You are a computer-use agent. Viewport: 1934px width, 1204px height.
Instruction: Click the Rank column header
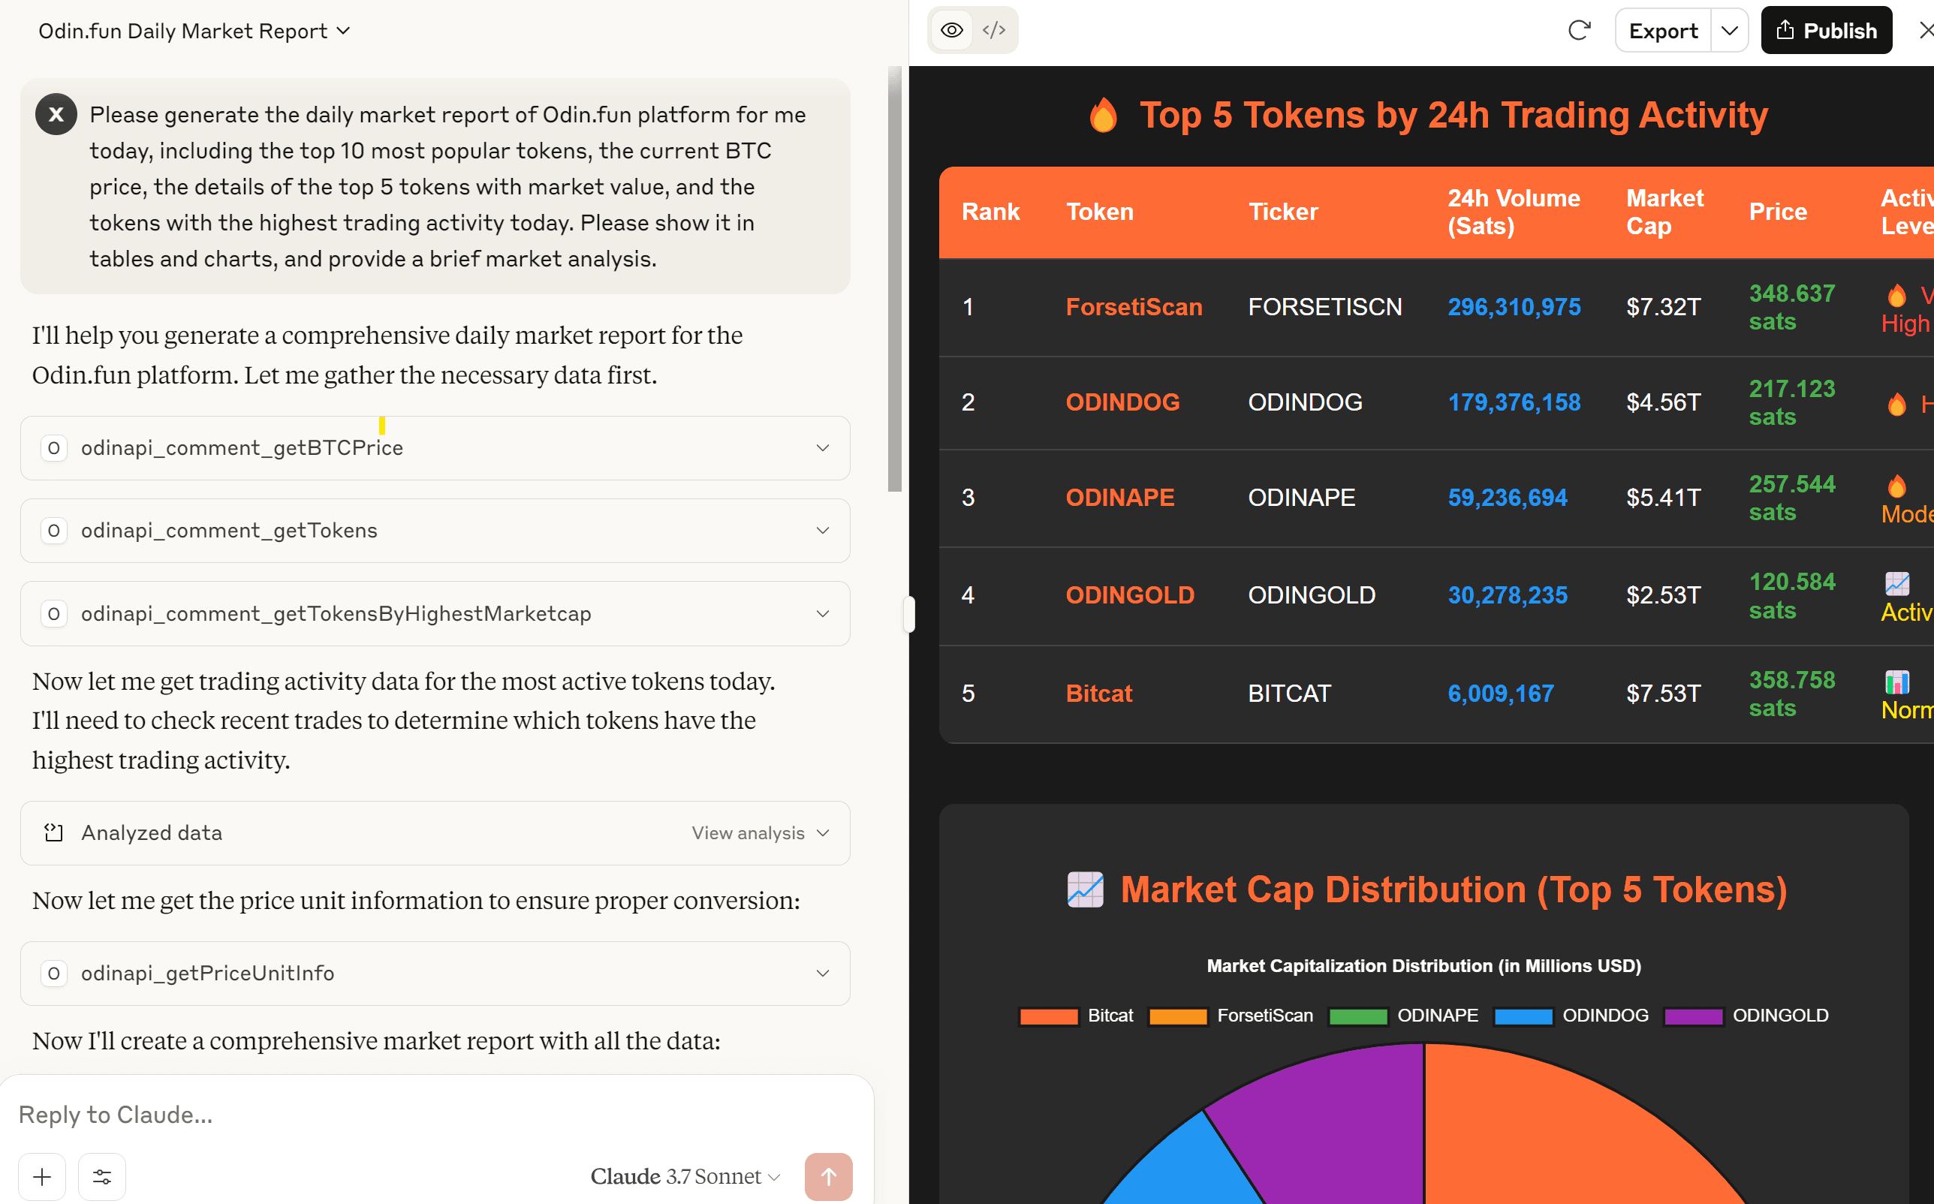pyautogui.click(x=990, y=212)
